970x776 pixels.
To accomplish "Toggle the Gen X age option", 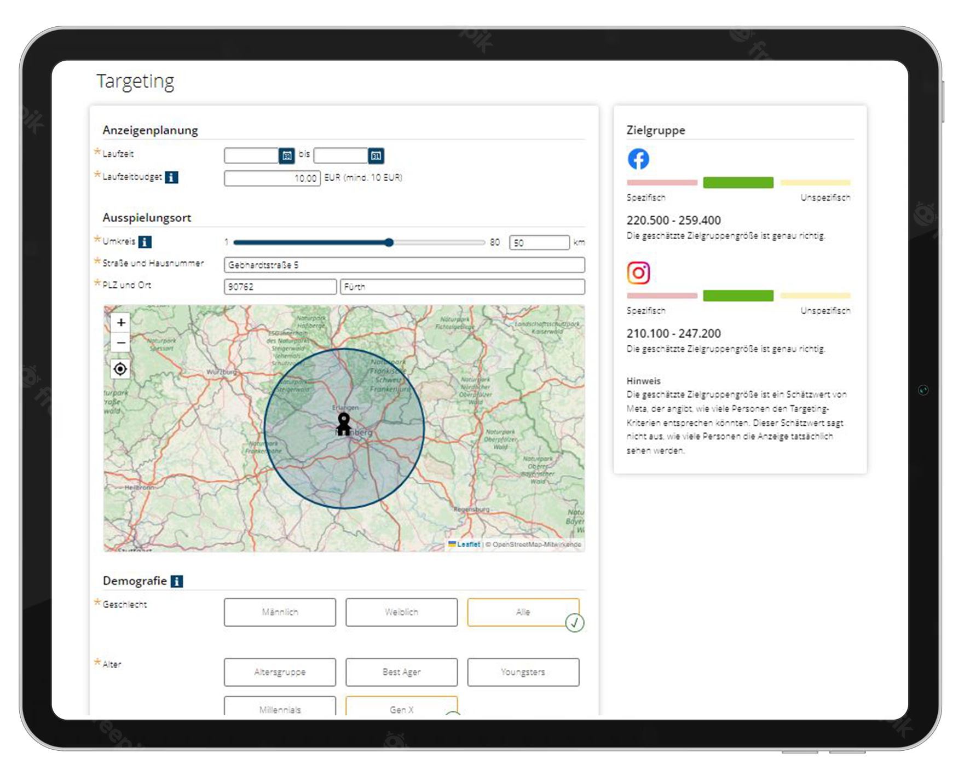I will [401, 706].
